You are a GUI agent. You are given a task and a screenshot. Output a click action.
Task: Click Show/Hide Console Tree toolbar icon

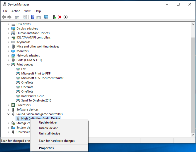(x=17, y=17)
